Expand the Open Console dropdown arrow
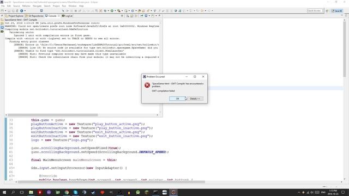 [x=157, y=16]
